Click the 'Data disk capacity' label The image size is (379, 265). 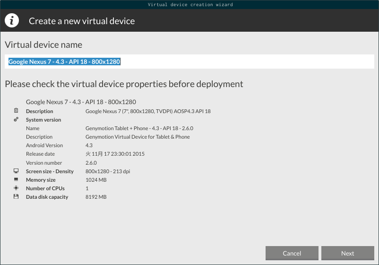pyautogui.click(x=47, y=197)
